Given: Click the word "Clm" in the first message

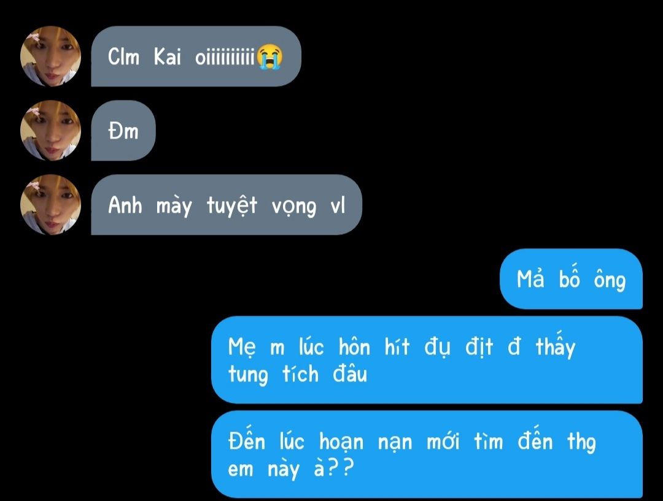Looking at the screenshot, I should coord(123,56).
